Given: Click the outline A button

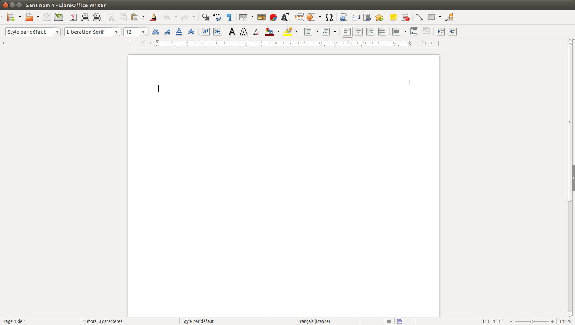Looking at the screenshot, I should pyautogui.click(x=244, y=32).
